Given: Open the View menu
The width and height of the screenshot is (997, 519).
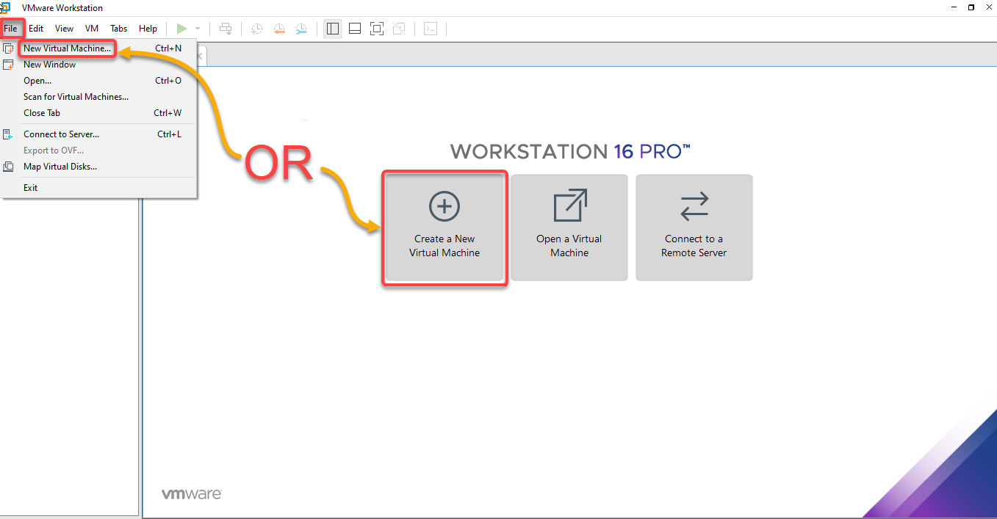Looking at the screenshot, I should 65,29.
